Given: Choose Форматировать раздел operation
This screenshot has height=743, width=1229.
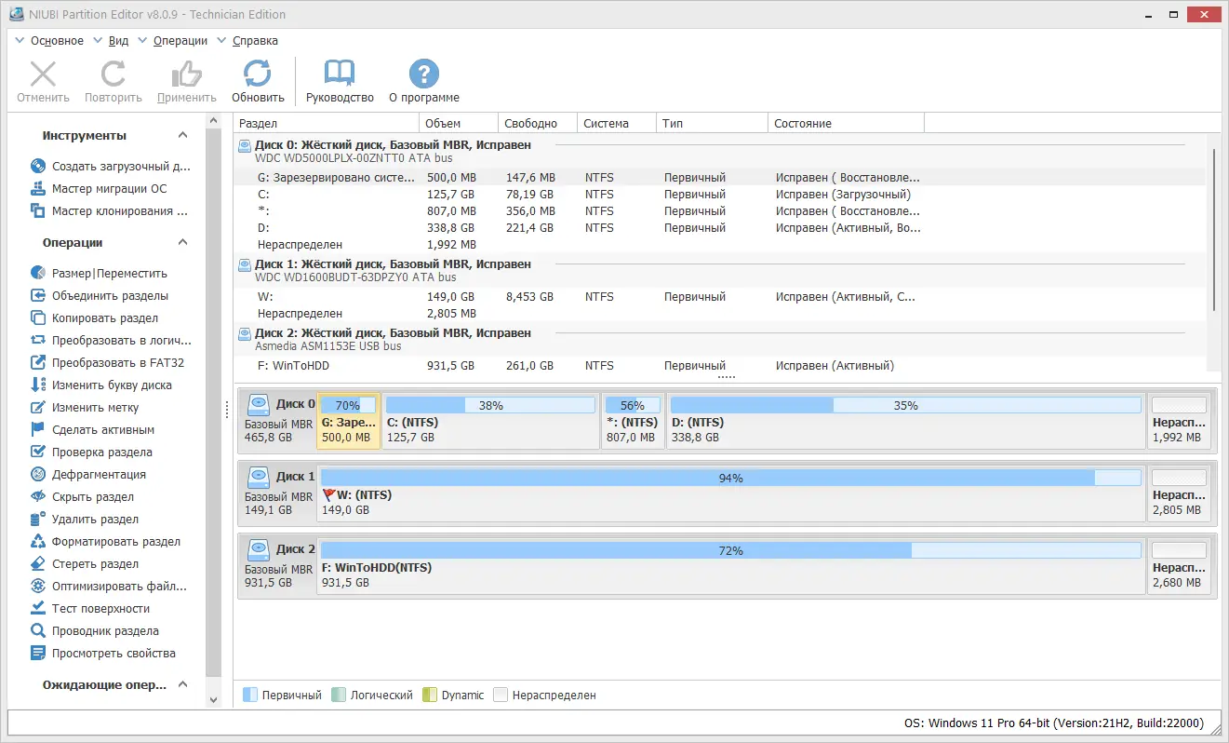Looking at the screenshot, I should click(x=105, y=542).
